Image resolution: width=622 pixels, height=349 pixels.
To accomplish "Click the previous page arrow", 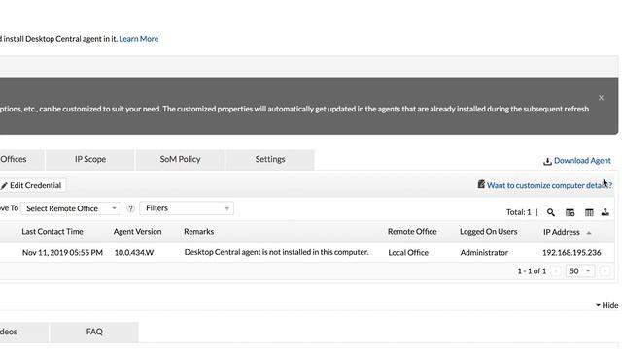I will click(556, 271).
